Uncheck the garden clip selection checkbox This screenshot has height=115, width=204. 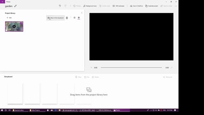(x=21, y=23)
